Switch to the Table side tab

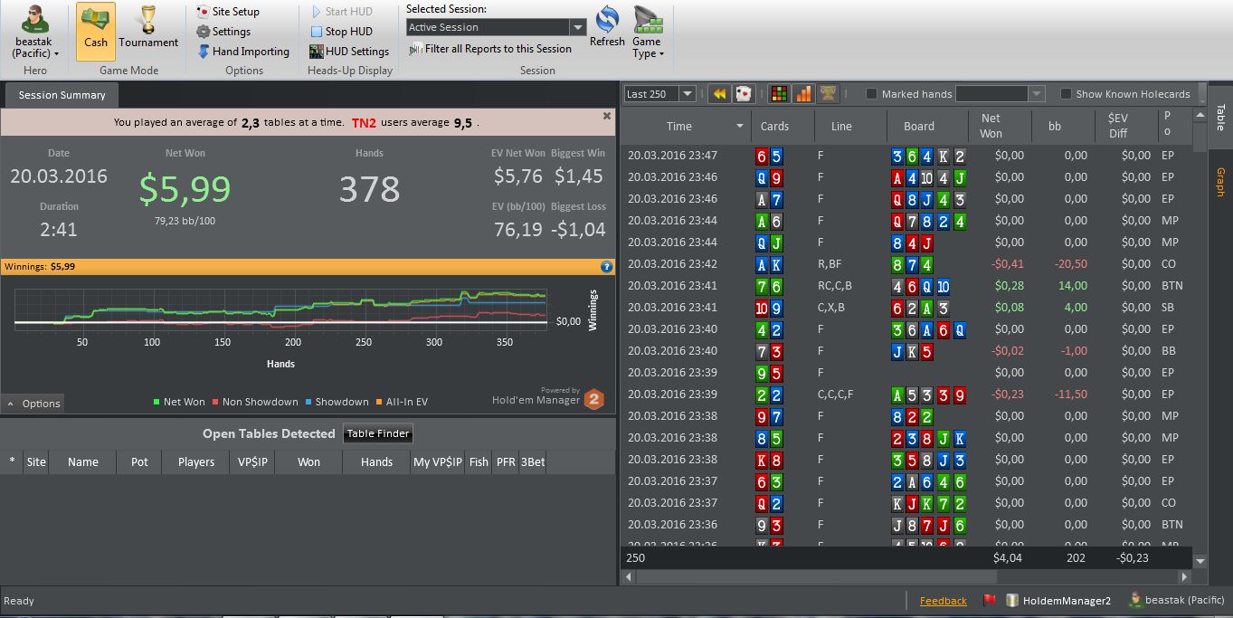tap(1220, 117)
